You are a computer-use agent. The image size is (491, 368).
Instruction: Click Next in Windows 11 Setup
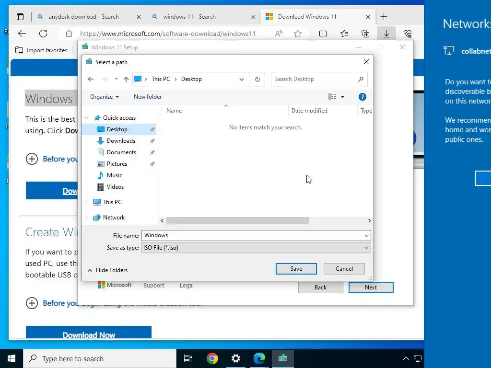[x=371, y=287]
